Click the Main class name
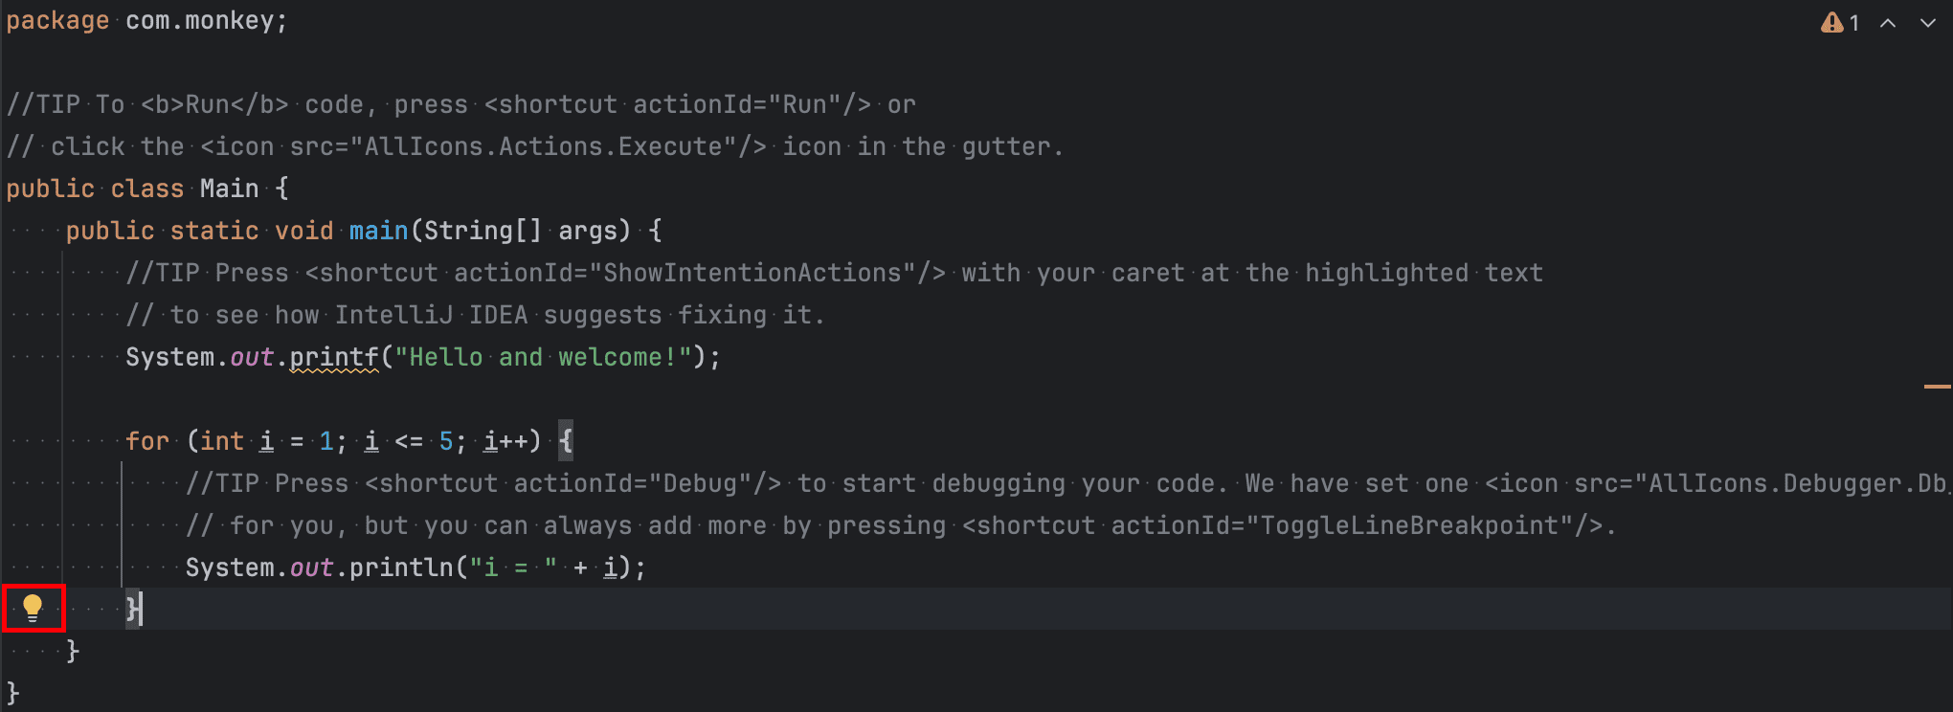This screenshot has height=712, width=1953. point(230,189)
